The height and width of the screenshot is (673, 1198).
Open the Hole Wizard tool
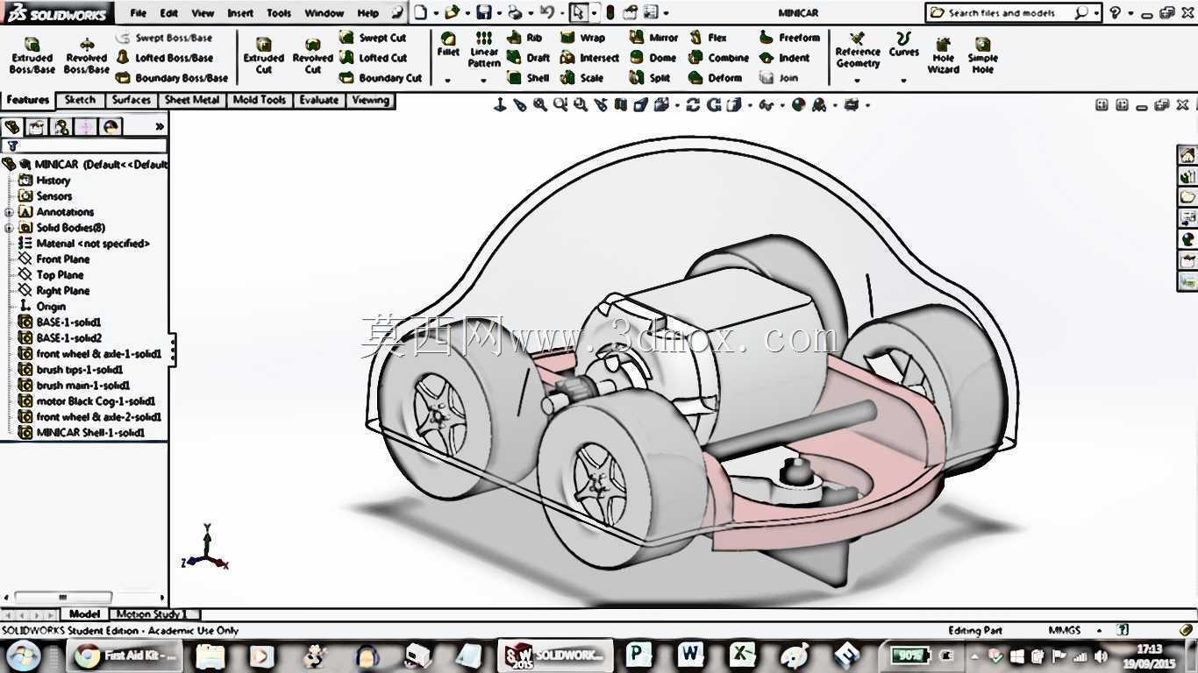click(x=944, y=56)
